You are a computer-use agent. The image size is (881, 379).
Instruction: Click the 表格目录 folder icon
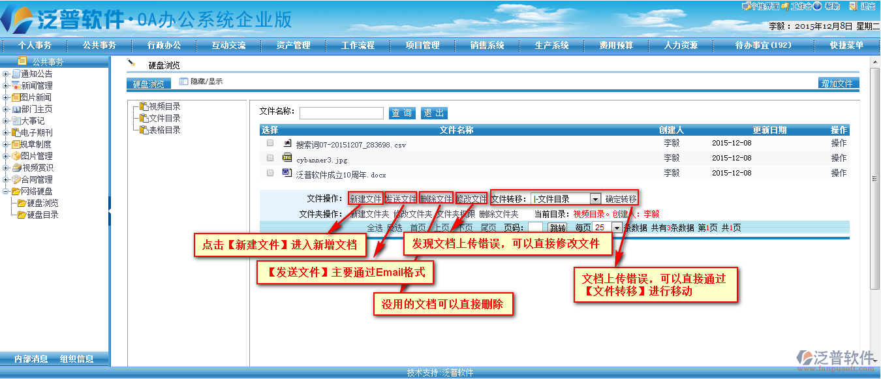[144, 130]
